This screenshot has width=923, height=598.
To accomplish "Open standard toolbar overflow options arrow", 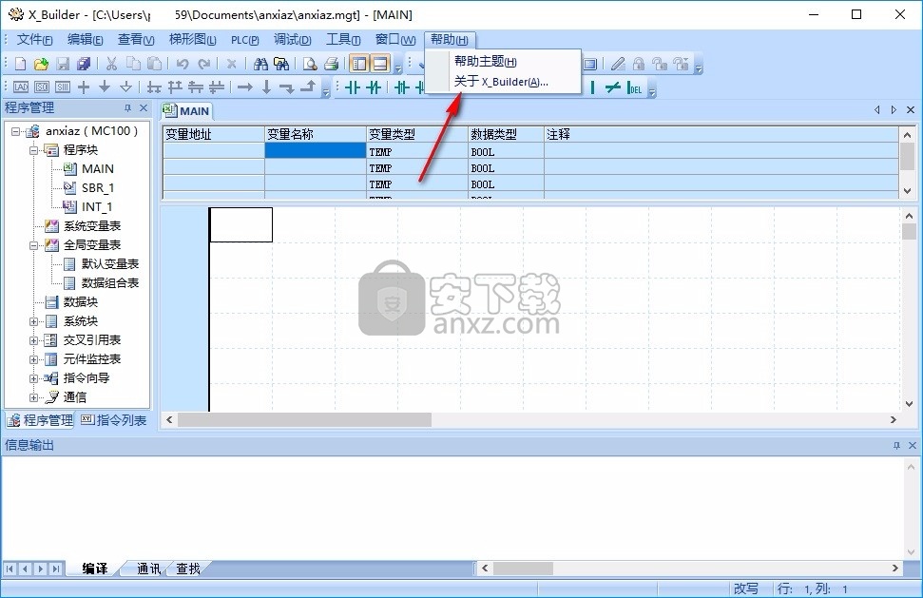I will [x=398, y=66].
